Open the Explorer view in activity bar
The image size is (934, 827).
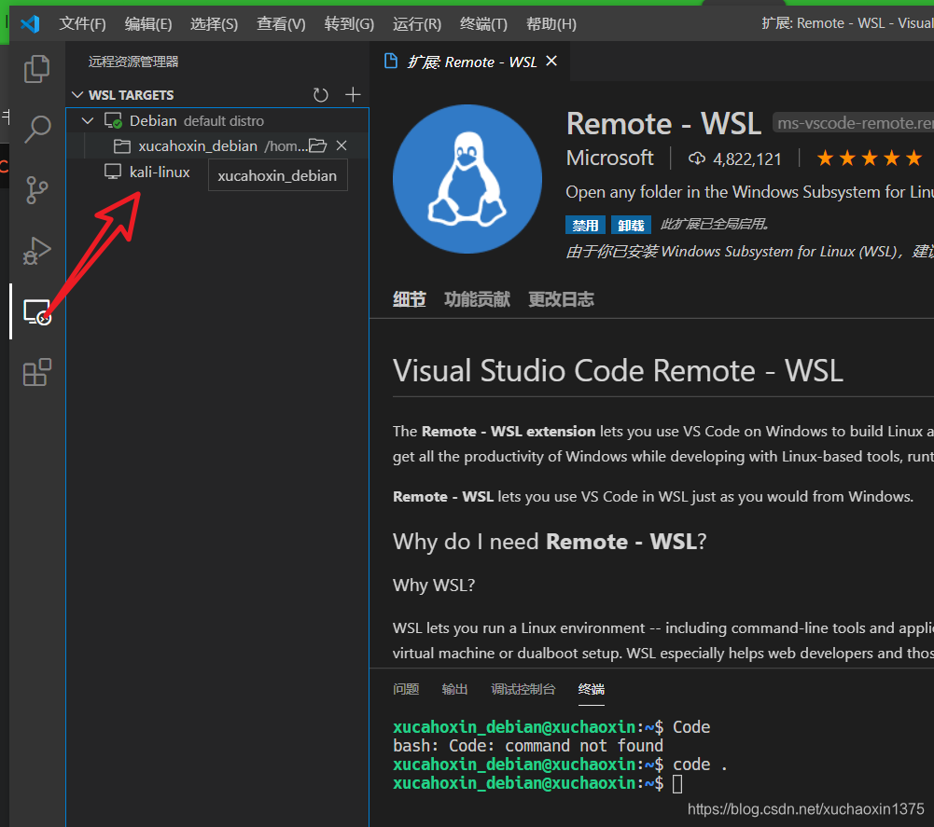point(37,69)
